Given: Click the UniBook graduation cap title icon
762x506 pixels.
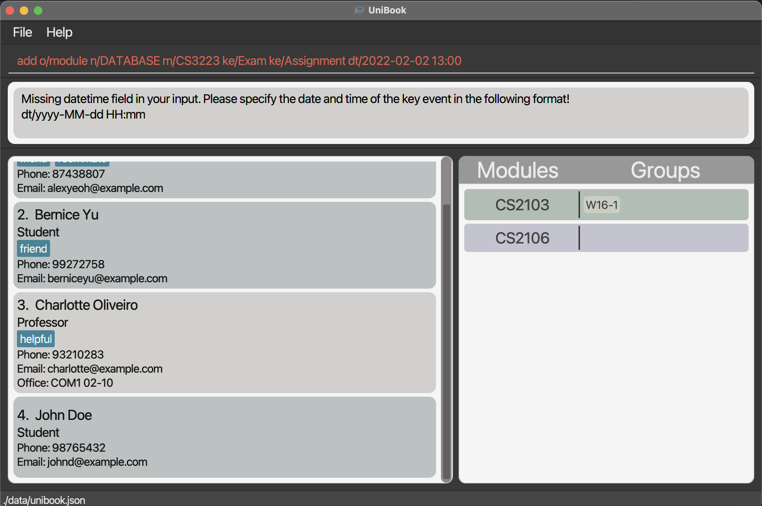Looking at the screenshot, I should coord(359,10).
